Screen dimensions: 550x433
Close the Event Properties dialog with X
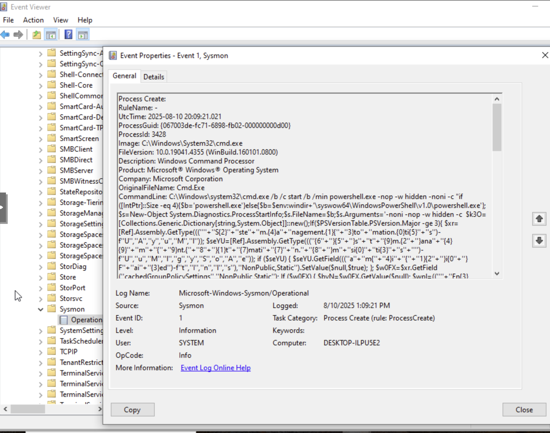point(545,55)
